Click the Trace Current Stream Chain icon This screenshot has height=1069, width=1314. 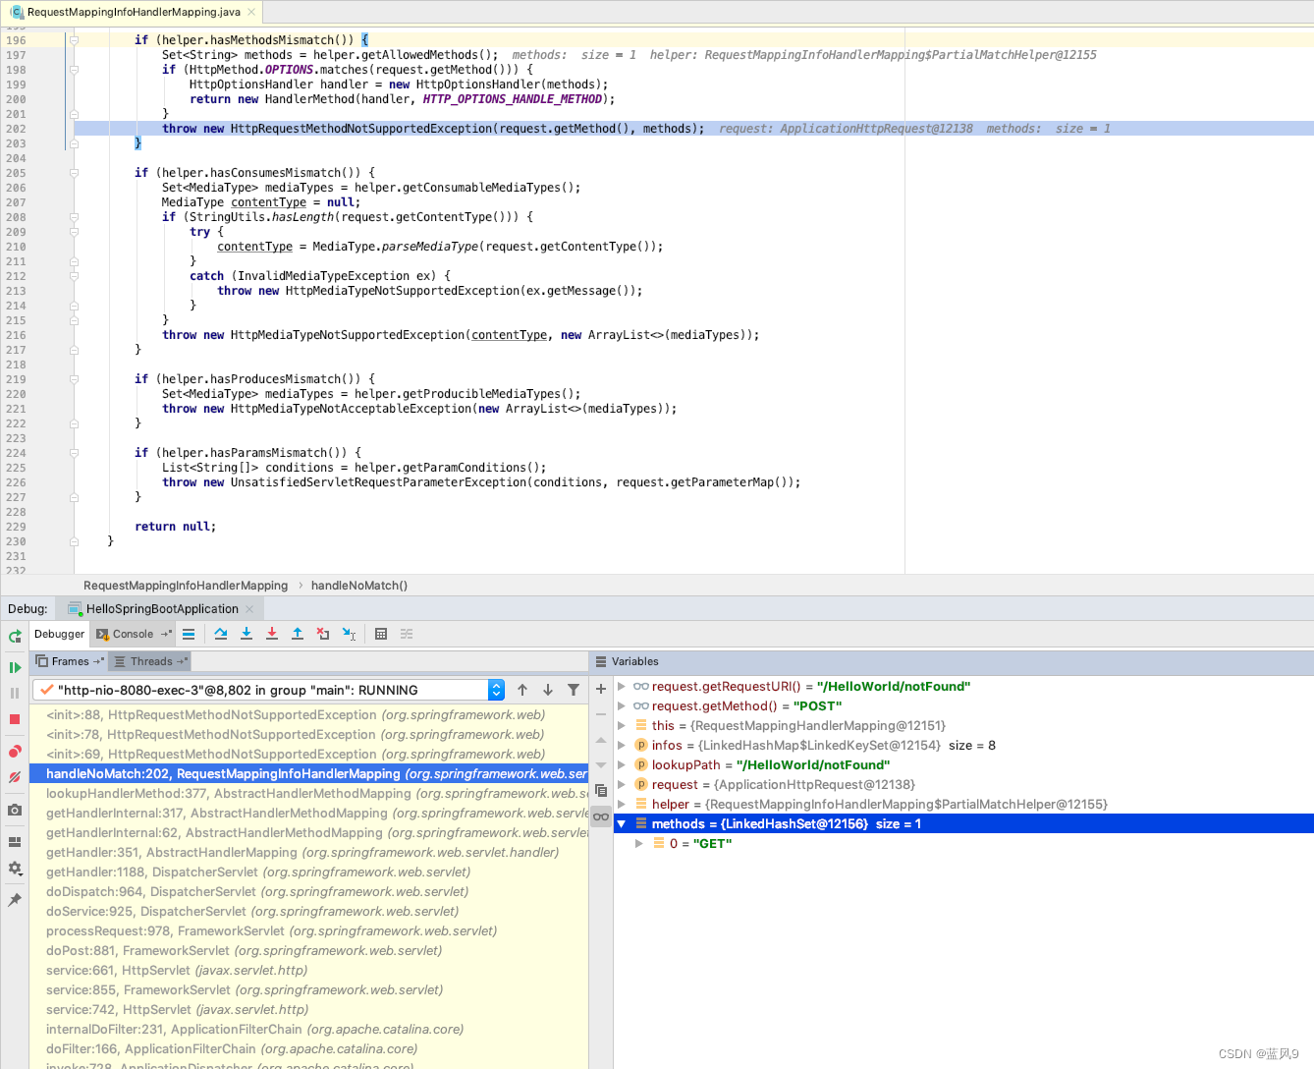407,634
